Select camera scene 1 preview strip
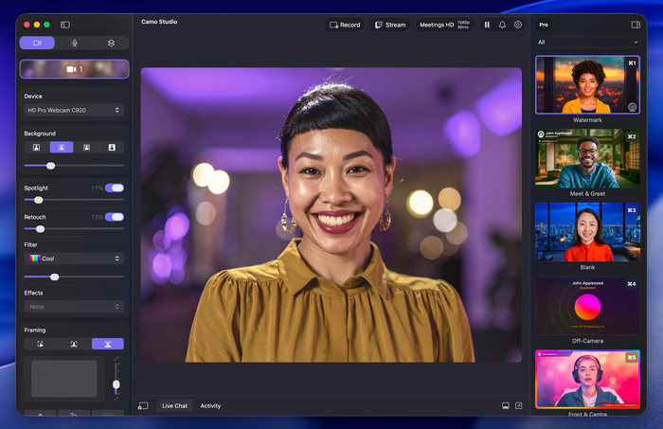 tap(75, 69)
